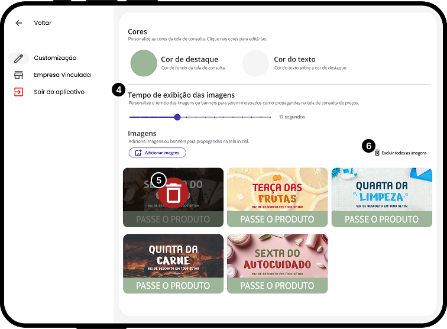Select the Quinta da Carne banner
This screenshot has width=447, height=329.
(173, 257)
